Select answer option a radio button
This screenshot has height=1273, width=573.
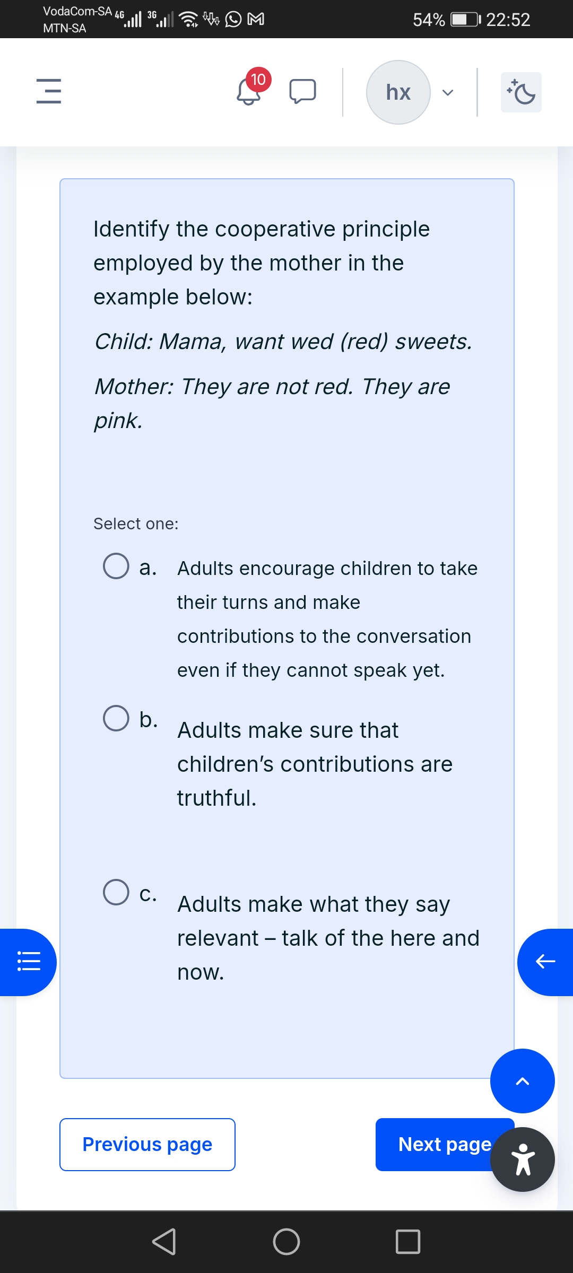pyautogui.click(x=116, y=566)
